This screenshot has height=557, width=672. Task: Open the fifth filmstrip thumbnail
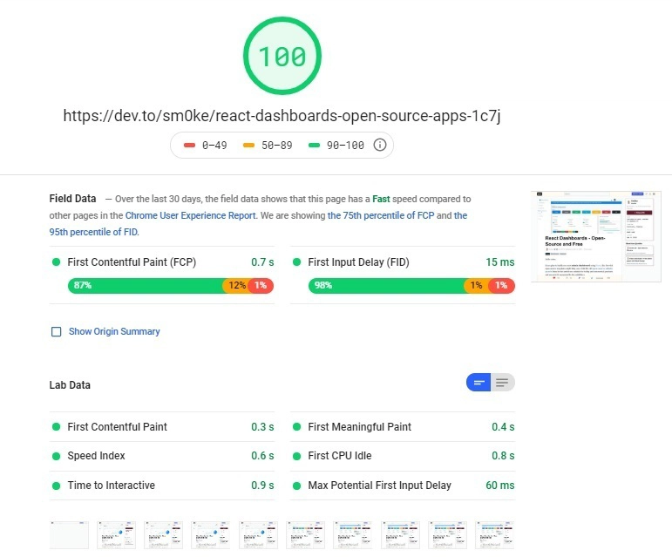click(x=258, y=534)
